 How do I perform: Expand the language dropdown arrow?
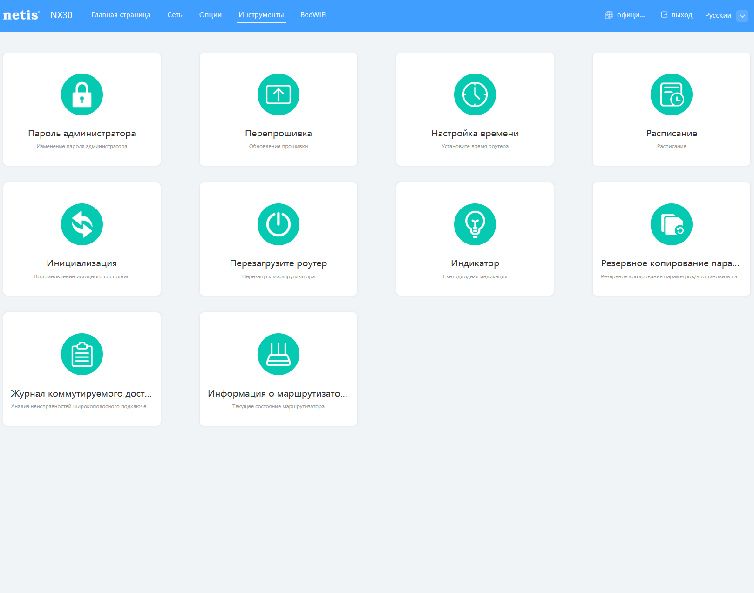click(x=742, y=15)
